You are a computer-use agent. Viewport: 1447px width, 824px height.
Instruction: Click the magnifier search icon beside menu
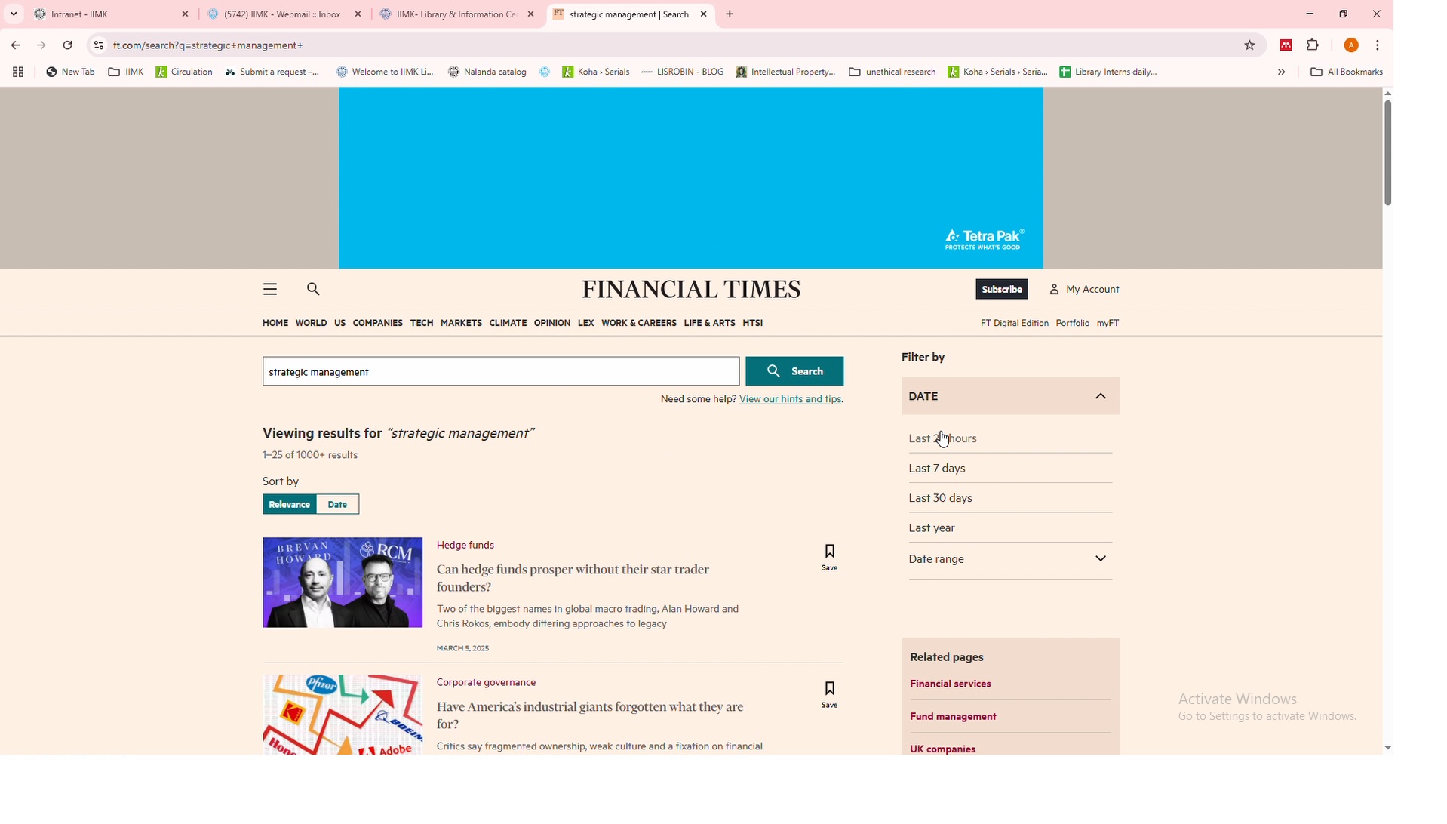tap(314, 290)
